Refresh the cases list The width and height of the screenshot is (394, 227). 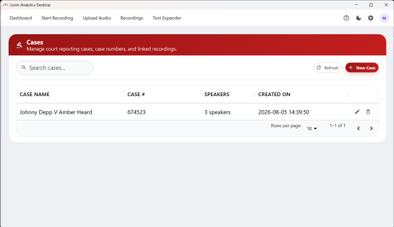click(327, 68)
